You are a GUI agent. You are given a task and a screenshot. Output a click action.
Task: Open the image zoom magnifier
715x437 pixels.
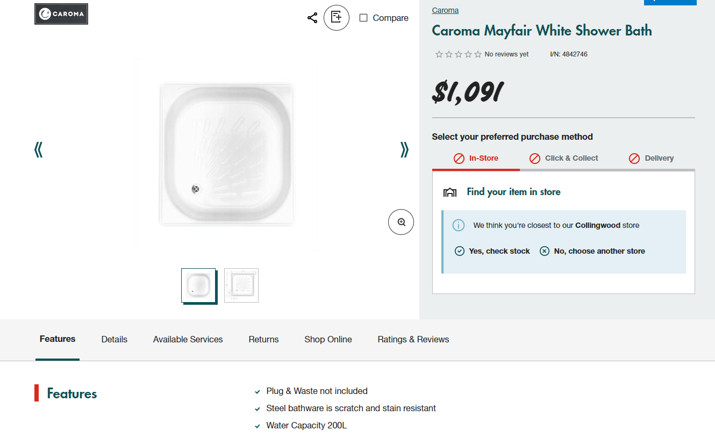pos(401,221)
